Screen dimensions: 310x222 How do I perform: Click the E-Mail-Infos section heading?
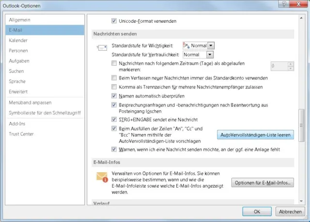click(x=107, y=162)
